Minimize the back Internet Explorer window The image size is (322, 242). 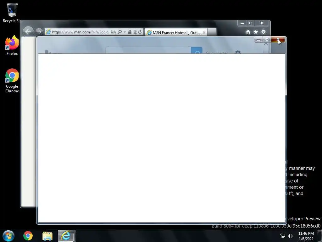[242, 23]
